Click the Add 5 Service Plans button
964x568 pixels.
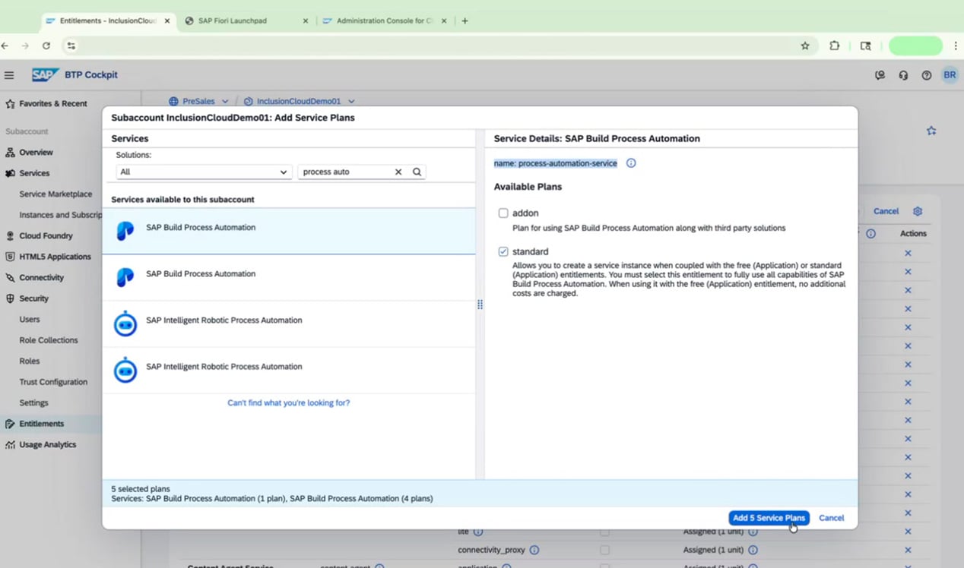[769, 518]
